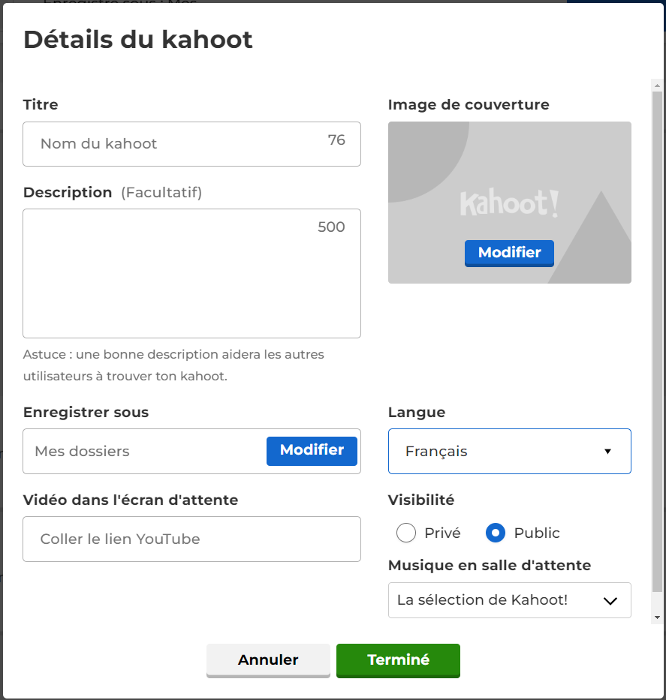Focus the Nom du kahoot title field
Image resolution: width=666 pixels, height=700 pixels.
[x=191, y=144]
